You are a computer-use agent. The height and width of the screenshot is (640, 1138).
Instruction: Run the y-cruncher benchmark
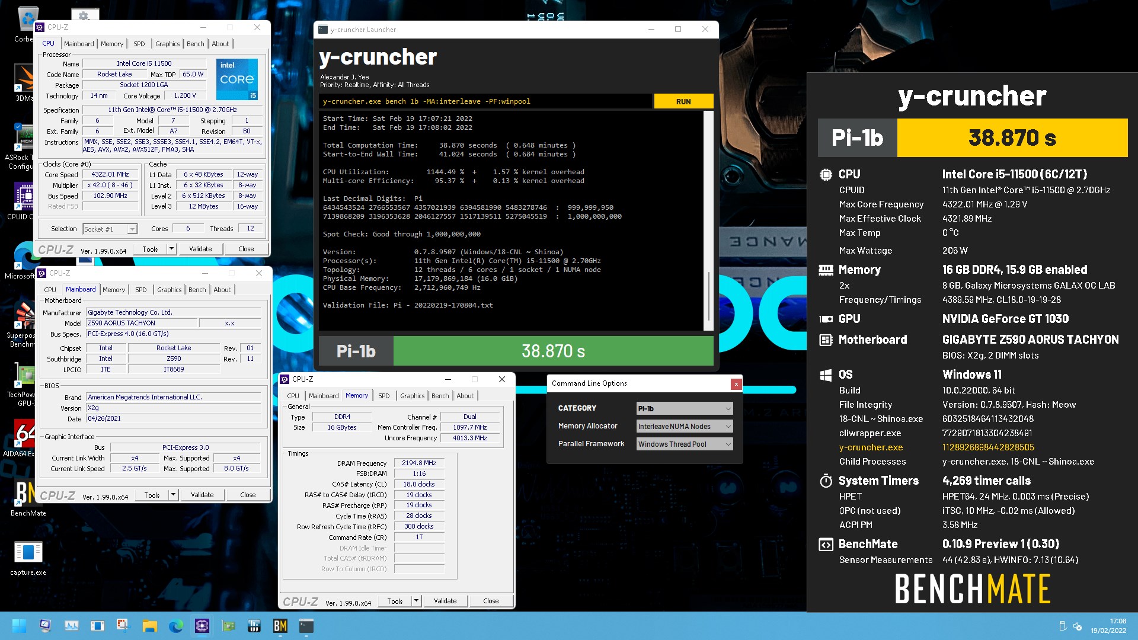click(x=683, y=101)
